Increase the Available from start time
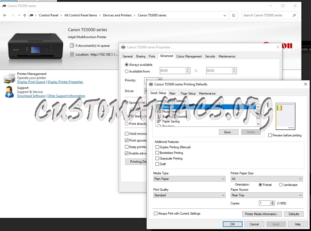 [187, 69]
